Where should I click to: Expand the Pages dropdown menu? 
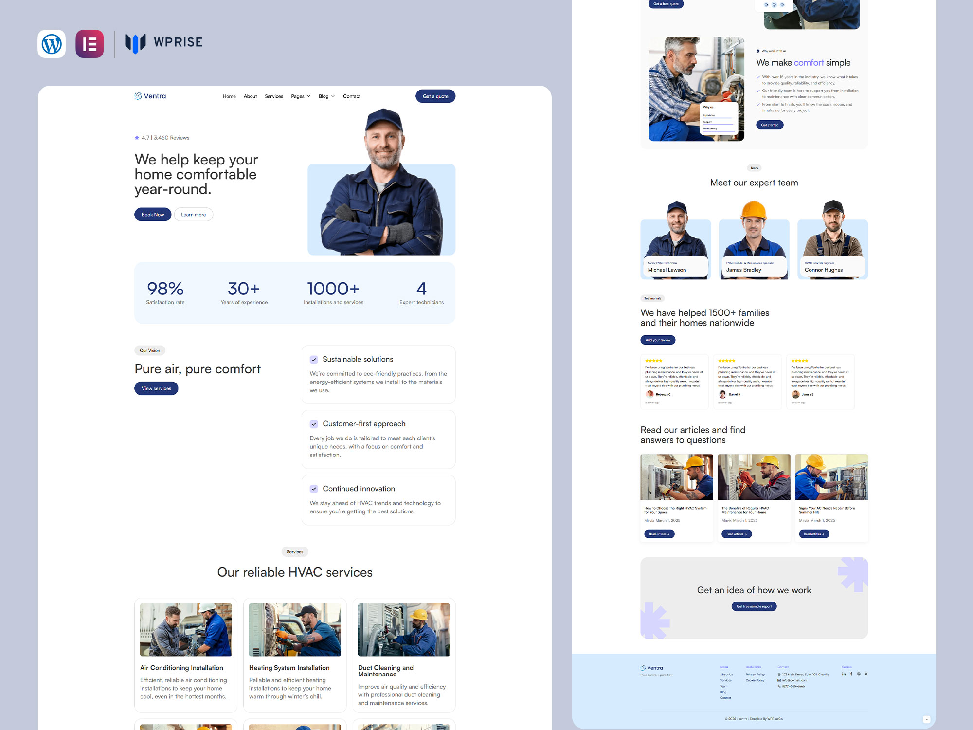click(301, 96)
